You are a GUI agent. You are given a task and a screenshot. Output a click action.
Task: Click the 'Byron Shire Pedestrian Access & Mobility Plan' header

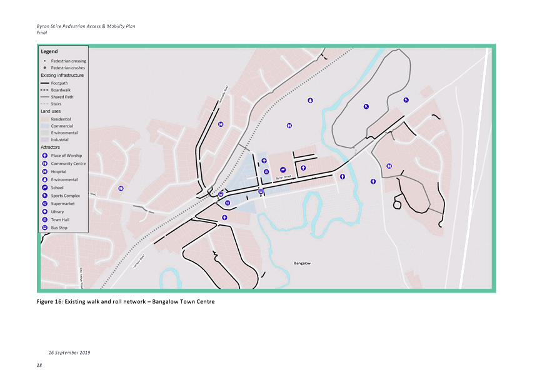click(x=86, y=26)
